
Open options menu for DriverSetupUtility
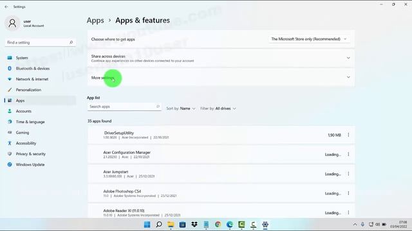click(x=348, y=135)
